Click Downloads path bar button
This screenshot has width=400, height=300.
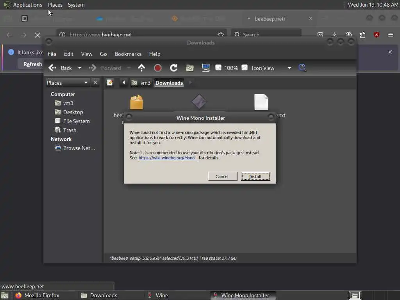[x=169, y=83]
